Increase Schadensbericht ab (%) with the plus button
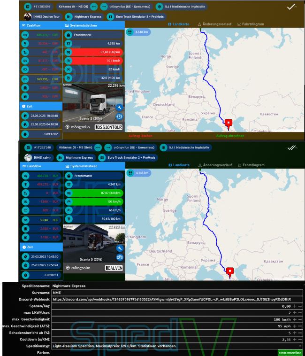The width and height of the screenshot is (305, 356). (x=295, y=333)
